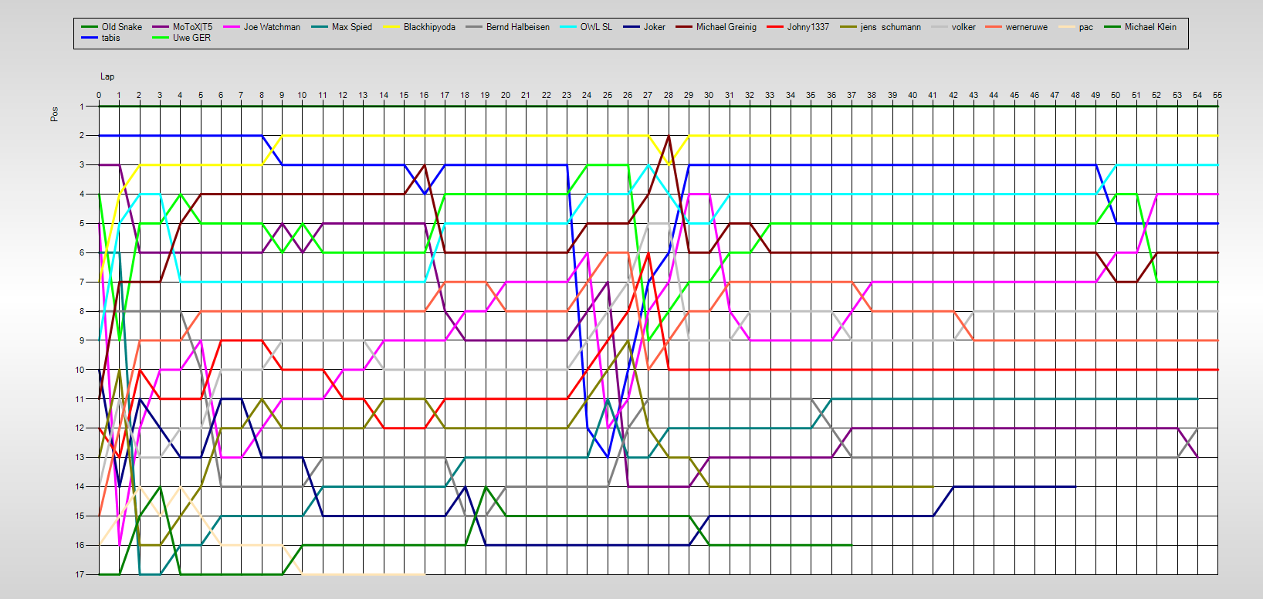Click position 11 on the left axis
1263x599 pixels.
coord(80,399)
